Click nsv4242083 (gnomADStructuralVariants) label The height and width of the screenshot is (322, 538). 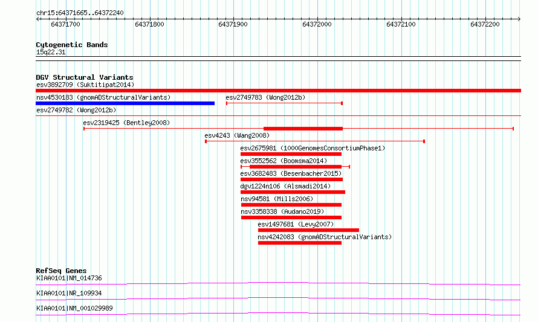tap(325, 237)
